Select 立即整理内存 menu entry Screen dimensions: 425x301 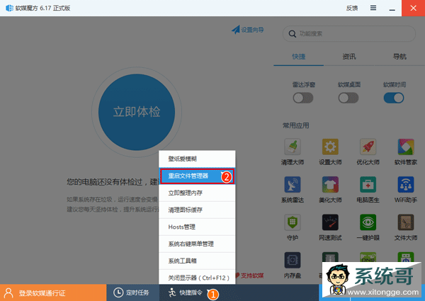[x=197, y=193]
